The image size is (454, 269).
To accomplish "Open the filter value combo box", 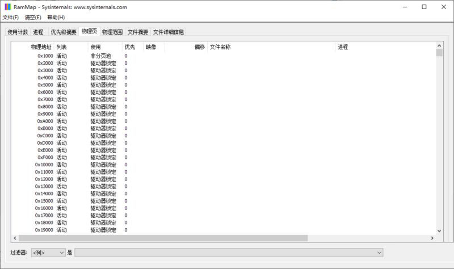I will tap(229, 253).
